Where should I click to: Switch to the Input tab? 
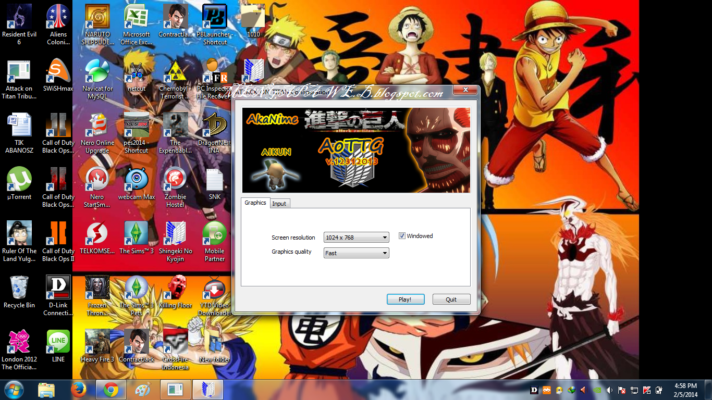(x=279, y=204)
